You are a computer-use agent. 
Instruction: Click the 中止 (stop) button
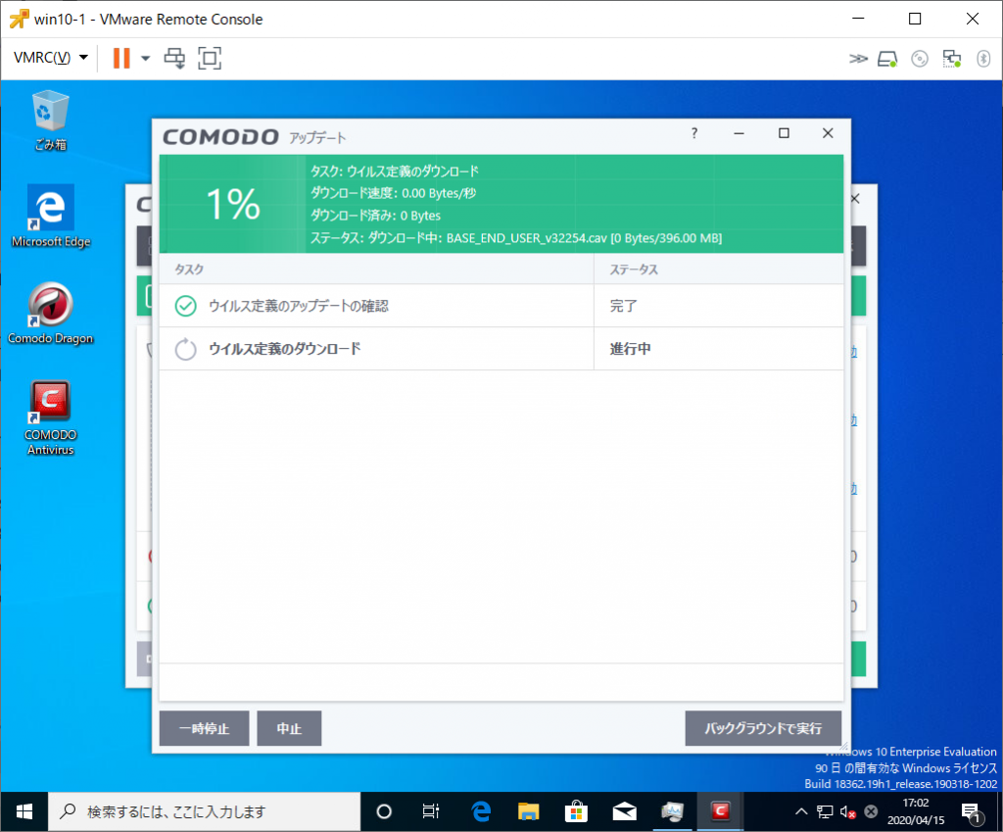(x=289, y=728)
